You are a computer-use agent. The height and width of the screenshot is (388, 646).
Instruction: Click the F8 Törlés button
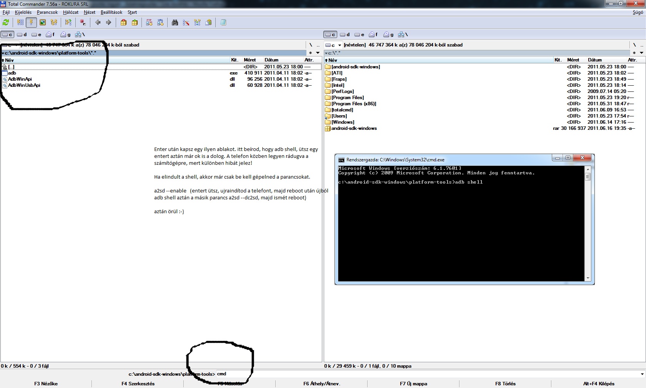pos(505,383)
